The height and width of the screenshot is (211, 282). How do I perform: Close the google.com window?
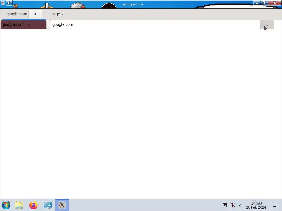coord(275,3)
